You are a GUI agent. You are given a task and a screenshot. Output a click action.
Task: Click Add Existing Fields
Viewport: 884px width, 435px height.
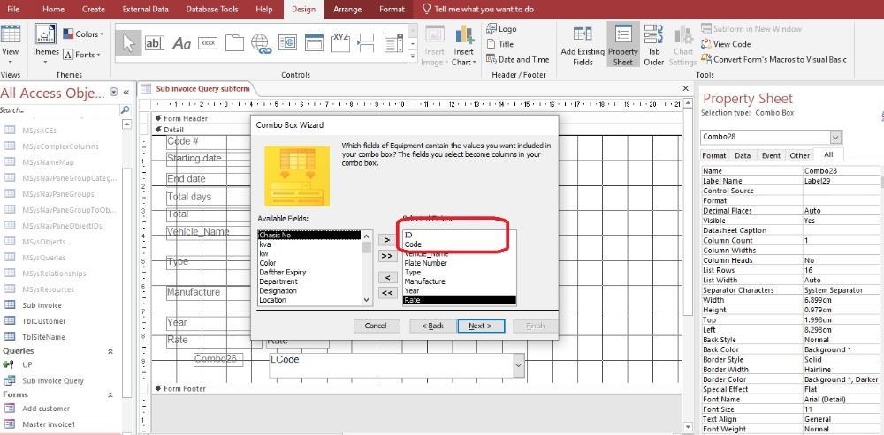point(583,46)
